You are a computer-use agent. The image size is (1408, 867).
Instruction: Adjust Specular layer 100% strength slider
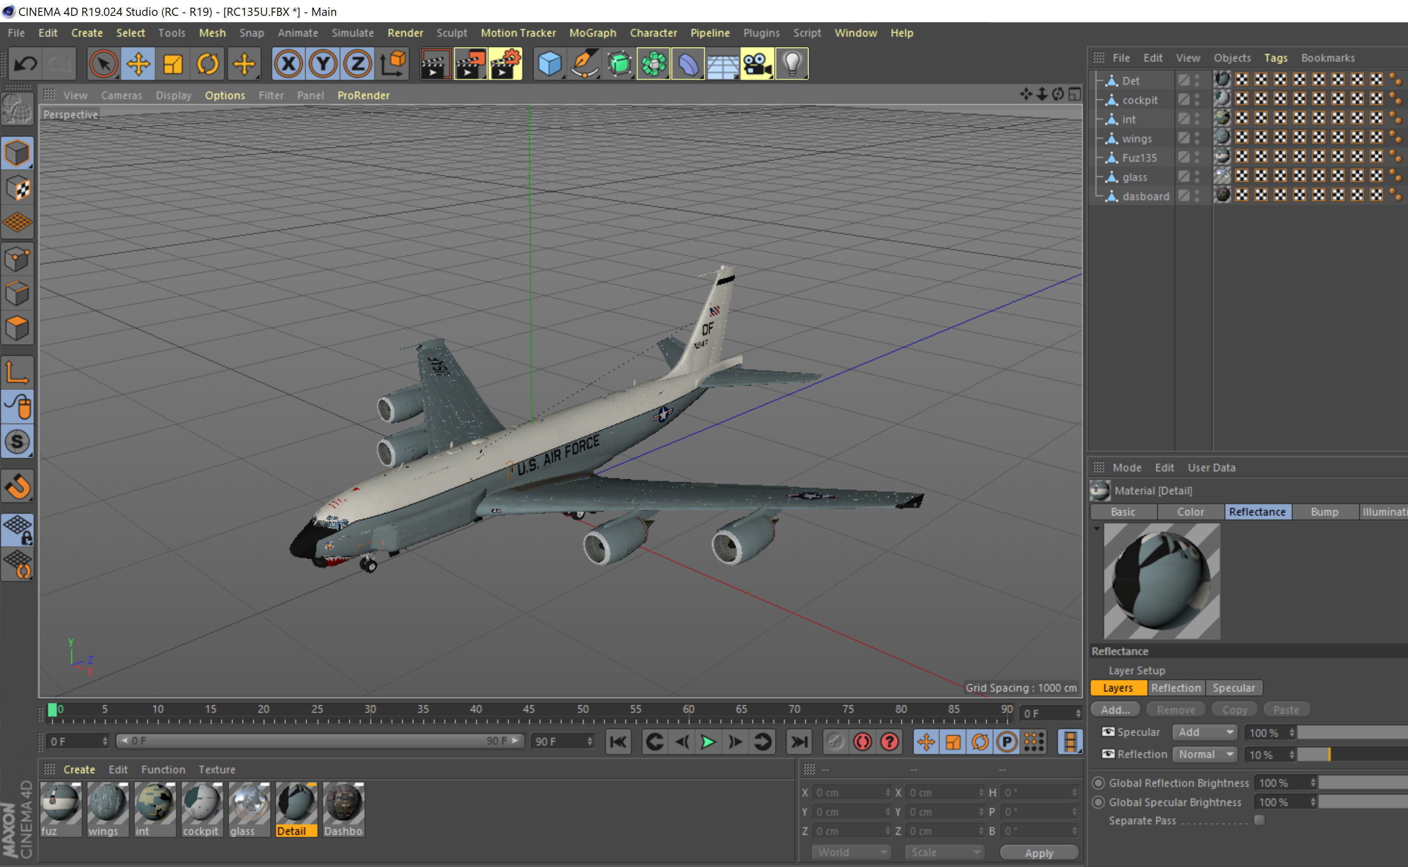[x=1352, y=732]
